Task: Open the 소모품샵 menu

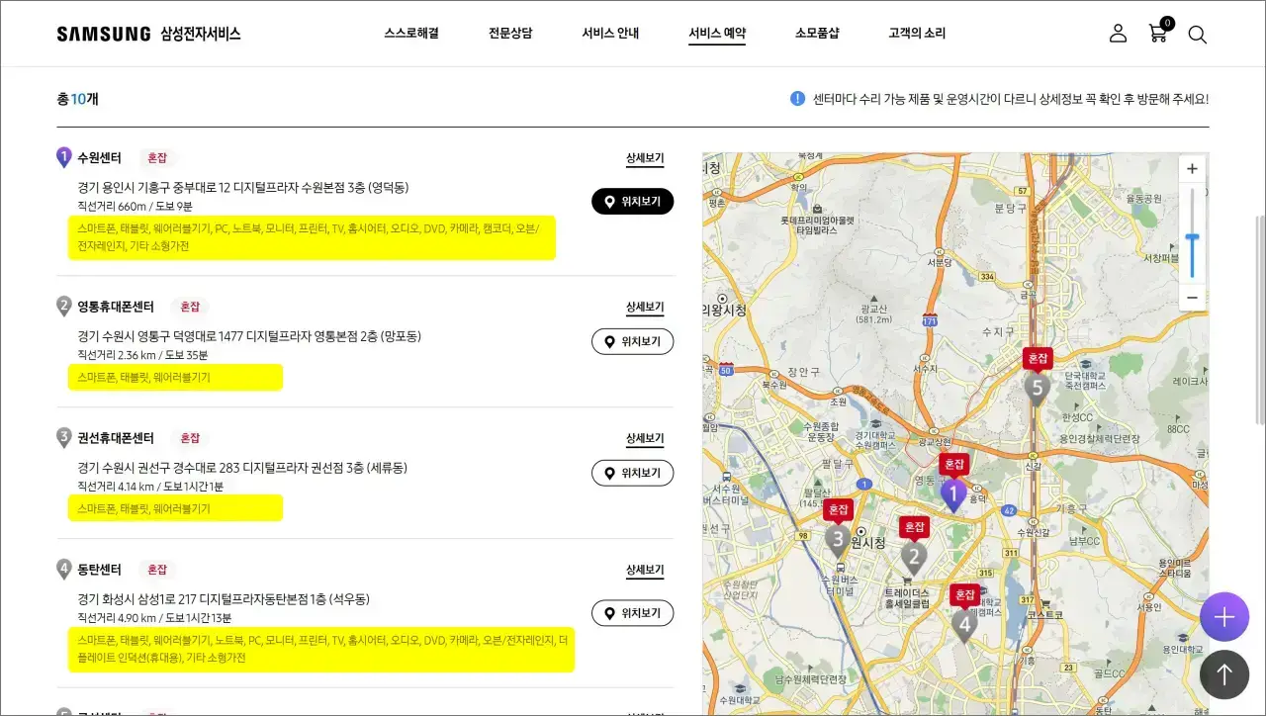Action: point(817,34)
